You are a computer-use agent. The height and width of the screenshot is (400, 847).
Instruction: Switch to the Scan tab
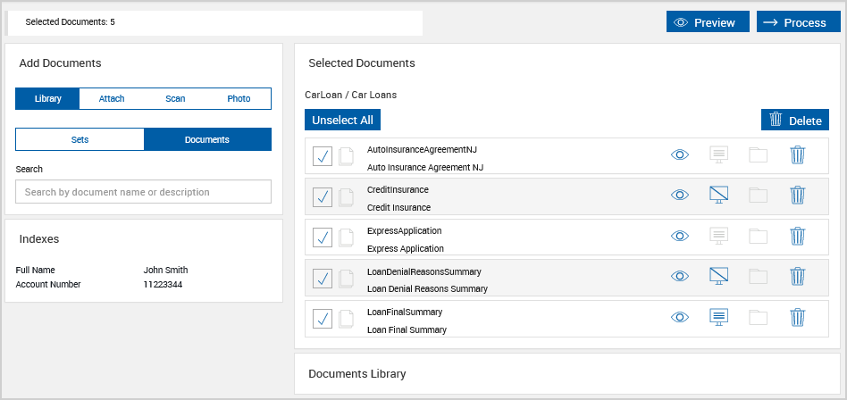(x=175, y=99)
